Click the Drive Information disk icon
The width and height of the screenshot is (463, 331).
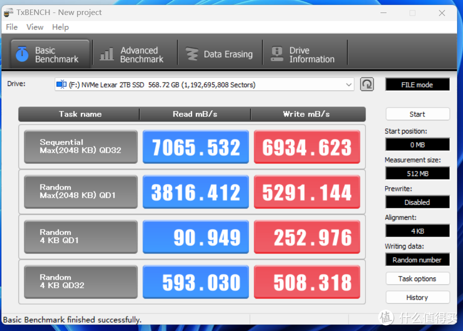pos(277,54)
